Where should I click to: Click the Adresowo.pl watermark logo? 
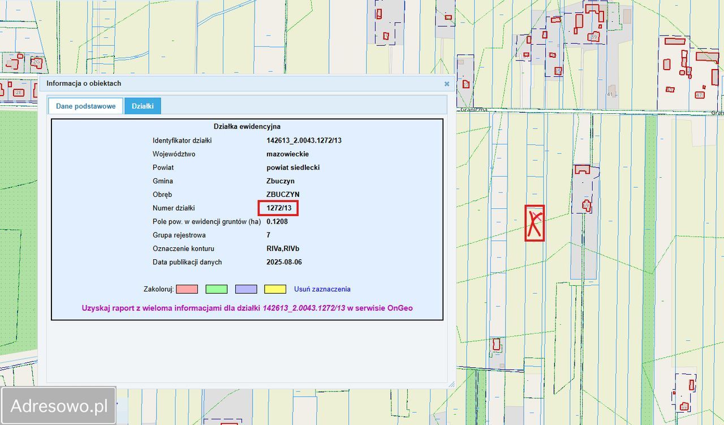59,406
